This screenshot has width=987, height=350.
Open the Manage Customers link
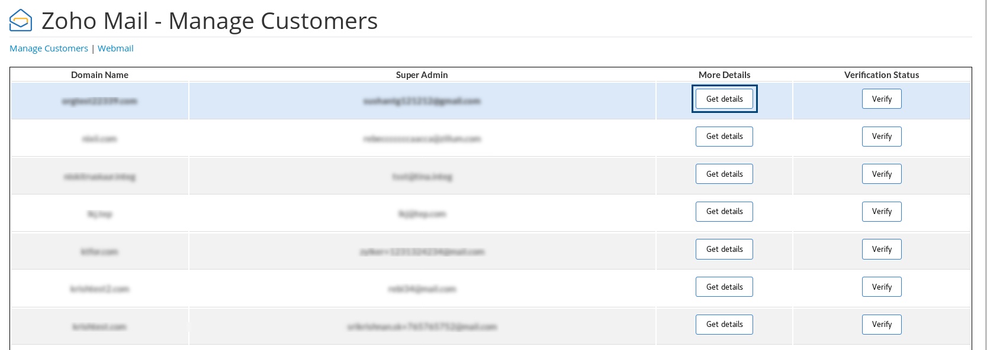click(x=49, y=48)
